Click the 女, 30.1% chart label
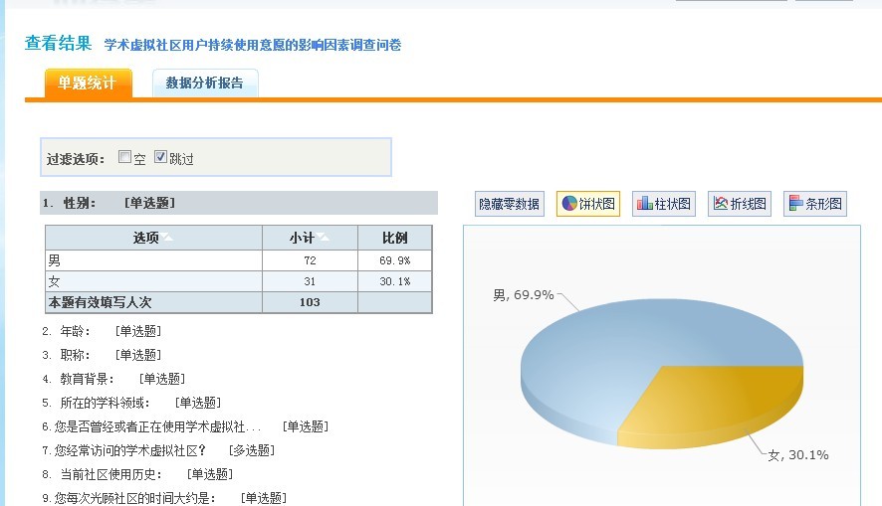Viewport: 882px width, 506px height. [798, 455]
